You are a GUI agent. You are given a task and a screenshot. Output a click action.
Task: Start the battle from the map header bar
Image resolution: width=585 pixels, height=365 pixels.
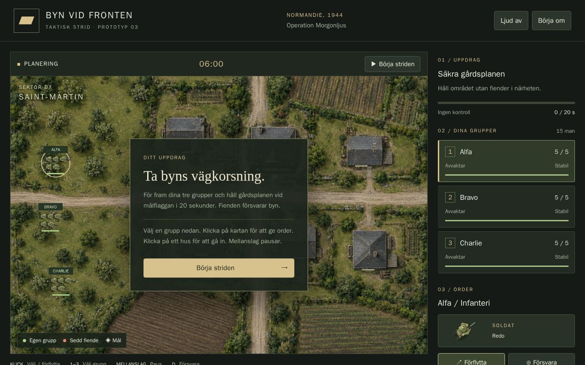[393, 64]
